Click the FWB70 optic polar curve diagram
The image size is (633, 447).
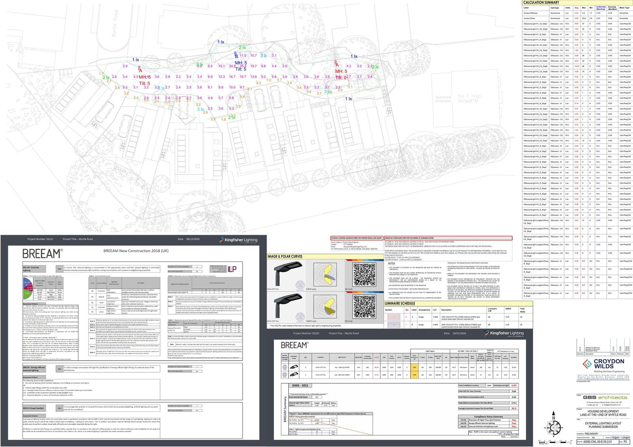[325, 307]
